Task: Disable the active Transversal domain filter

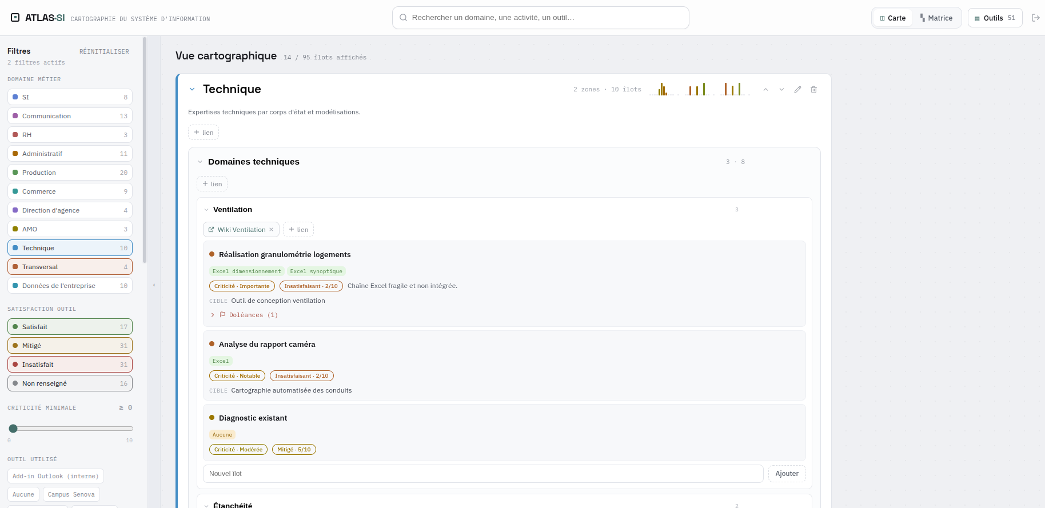Action: pyautogui.click(x=70, y=267)
